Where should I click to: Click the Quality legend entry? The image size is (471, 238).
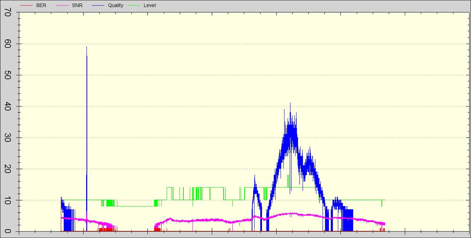[x=109, y=6]
